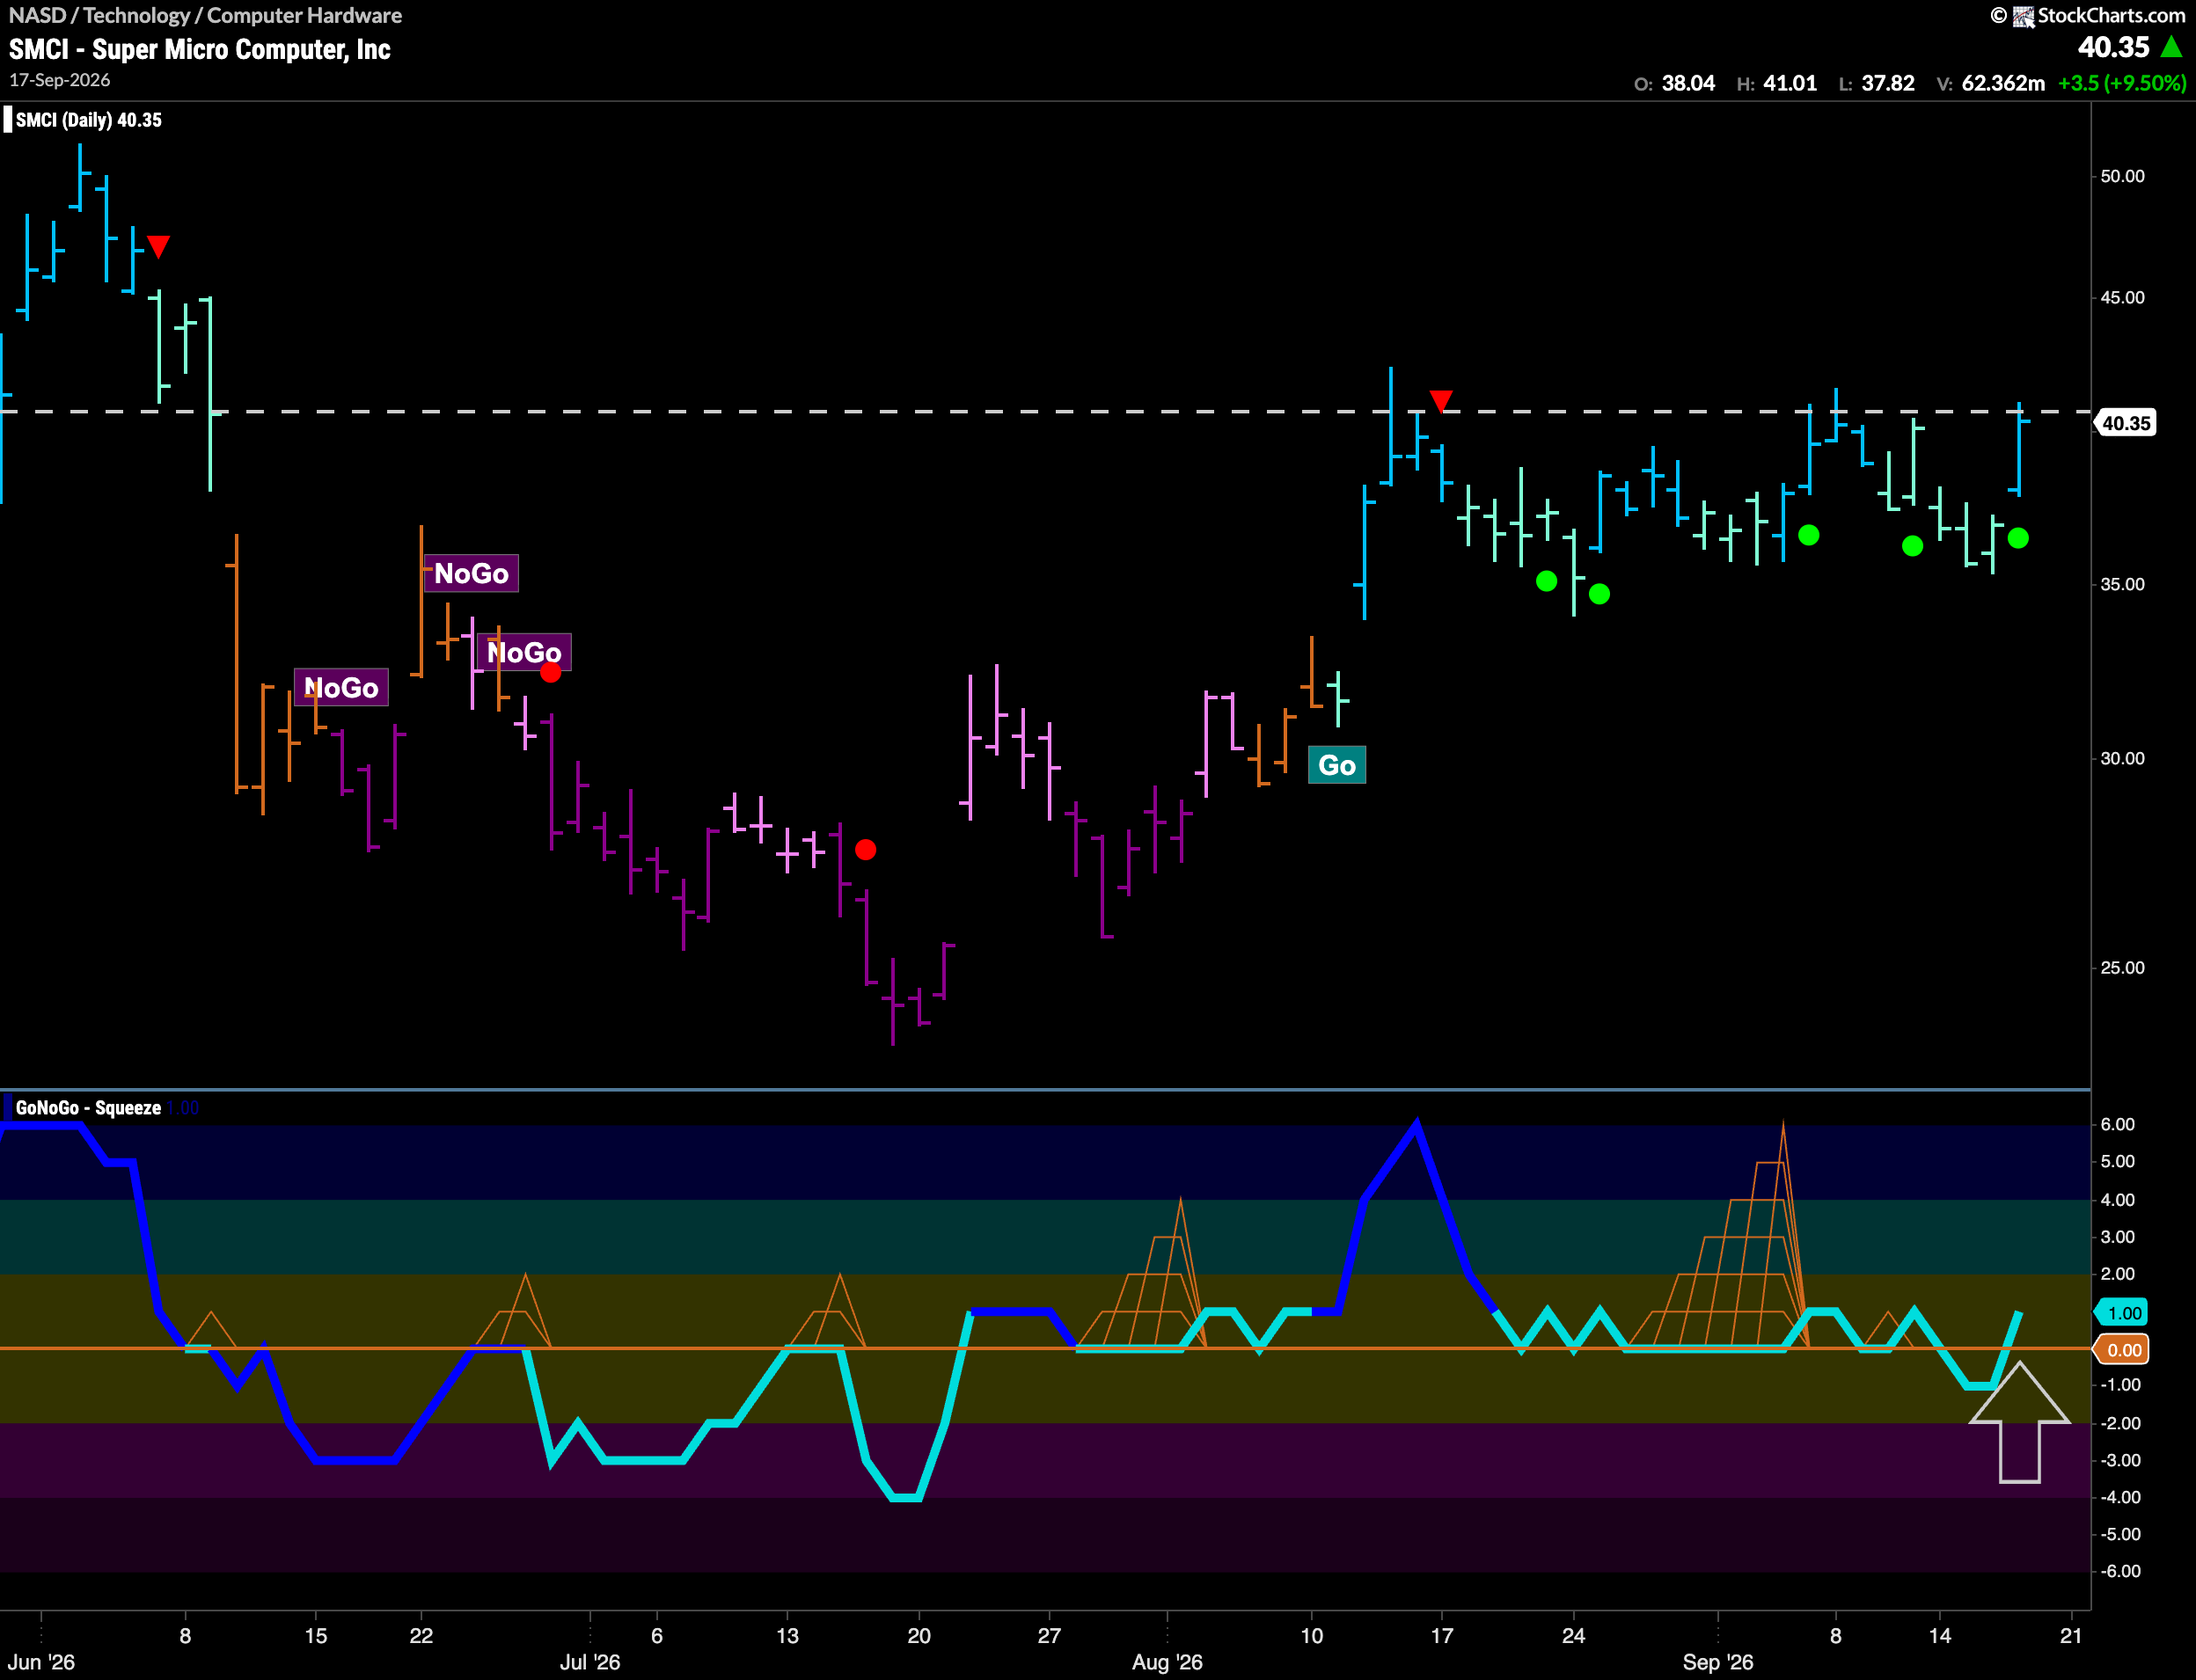The image size is (2196, 1680).
Task: Click the green dot under the latest bar
Action: 2018,538
